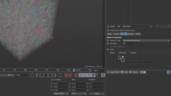Adjust the Strength stepper arrows

134,43
